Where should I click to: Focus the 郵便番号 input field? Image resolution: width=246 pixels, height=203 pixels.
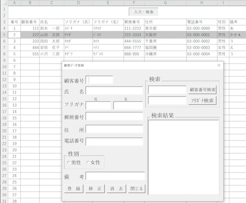pos(114,116)
